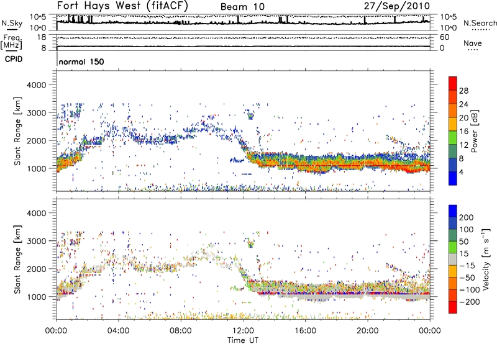Click the '20:00' time axis label
This screenshot has width=497, height=344.
(x=368, y=331)
